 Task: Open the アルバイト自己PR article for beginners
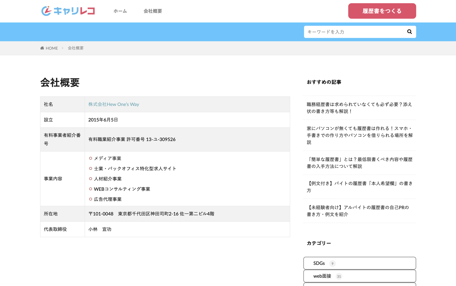pyautogui.click(x=360, y=211)
